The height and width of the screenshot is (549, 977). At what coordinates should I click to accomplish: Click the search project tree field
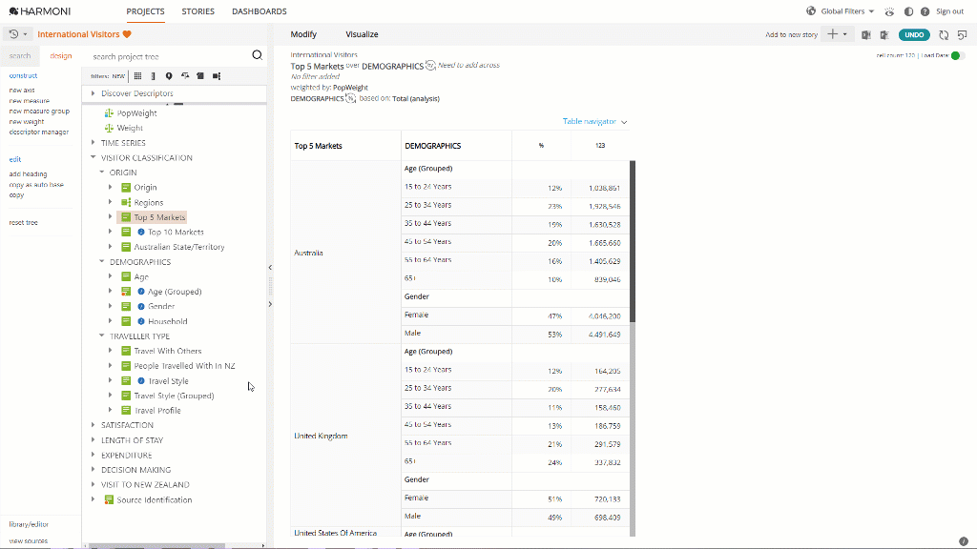click(168, 56)
